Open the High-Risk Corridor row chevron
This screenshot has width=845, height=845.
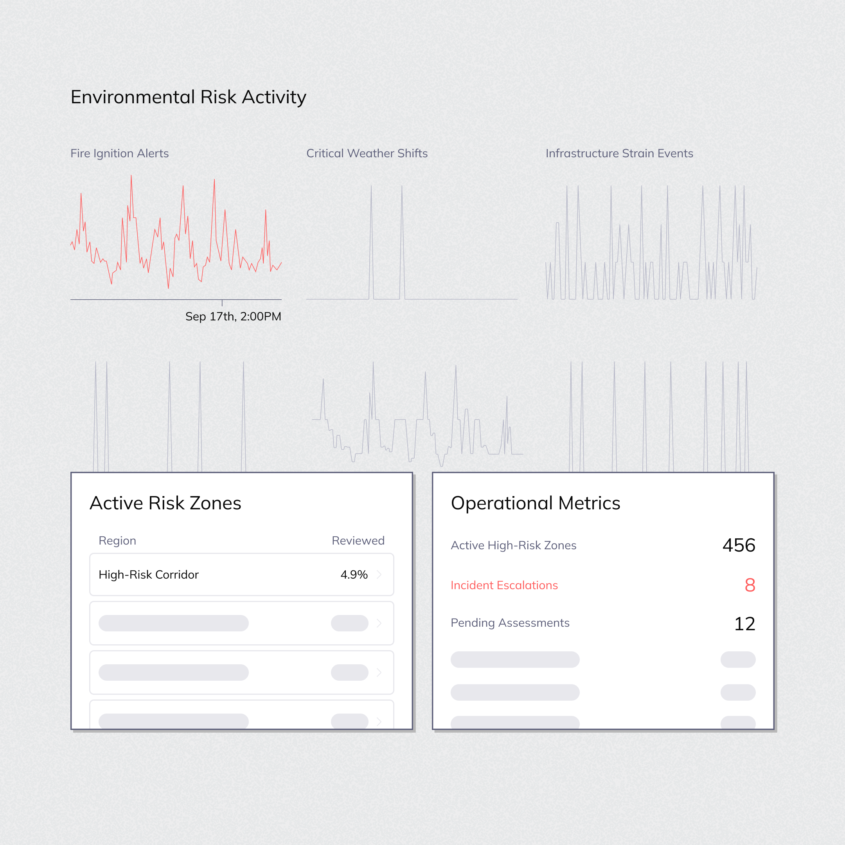coord(379,574)
